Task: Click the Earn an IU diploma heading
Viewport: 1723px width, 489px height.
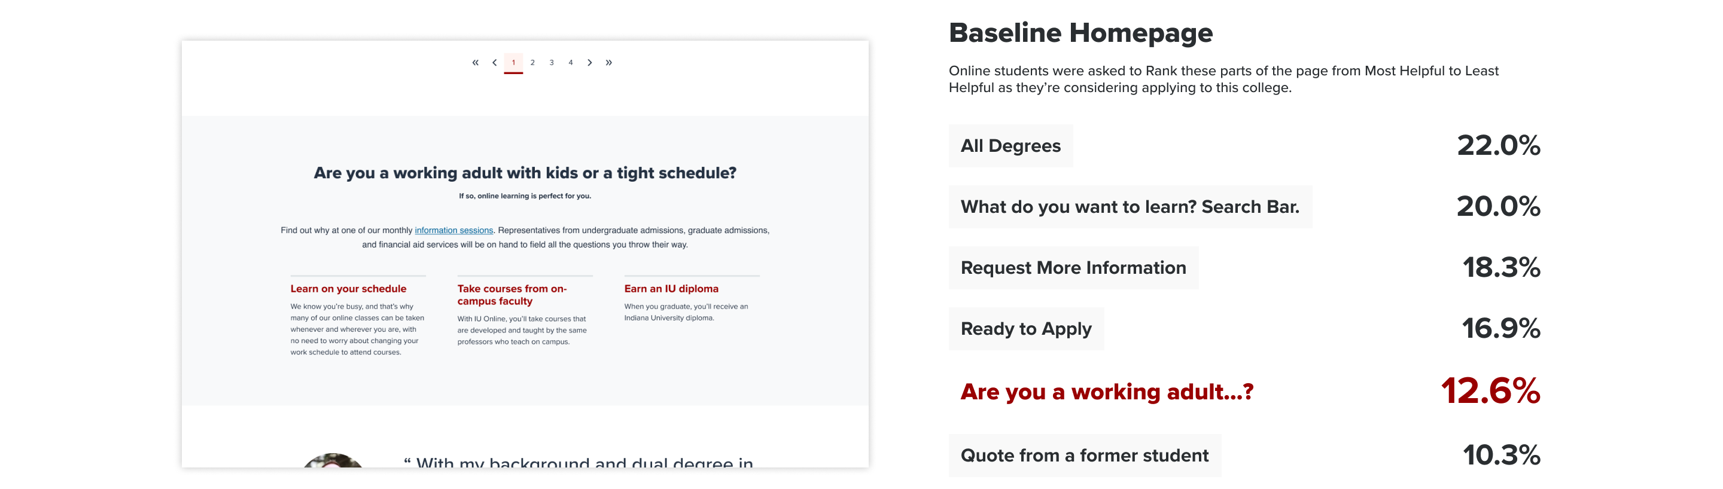Action: click(671, 289)
